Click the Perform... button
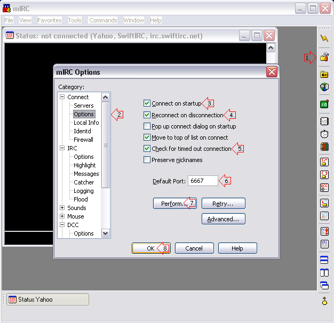 (175, 204)
